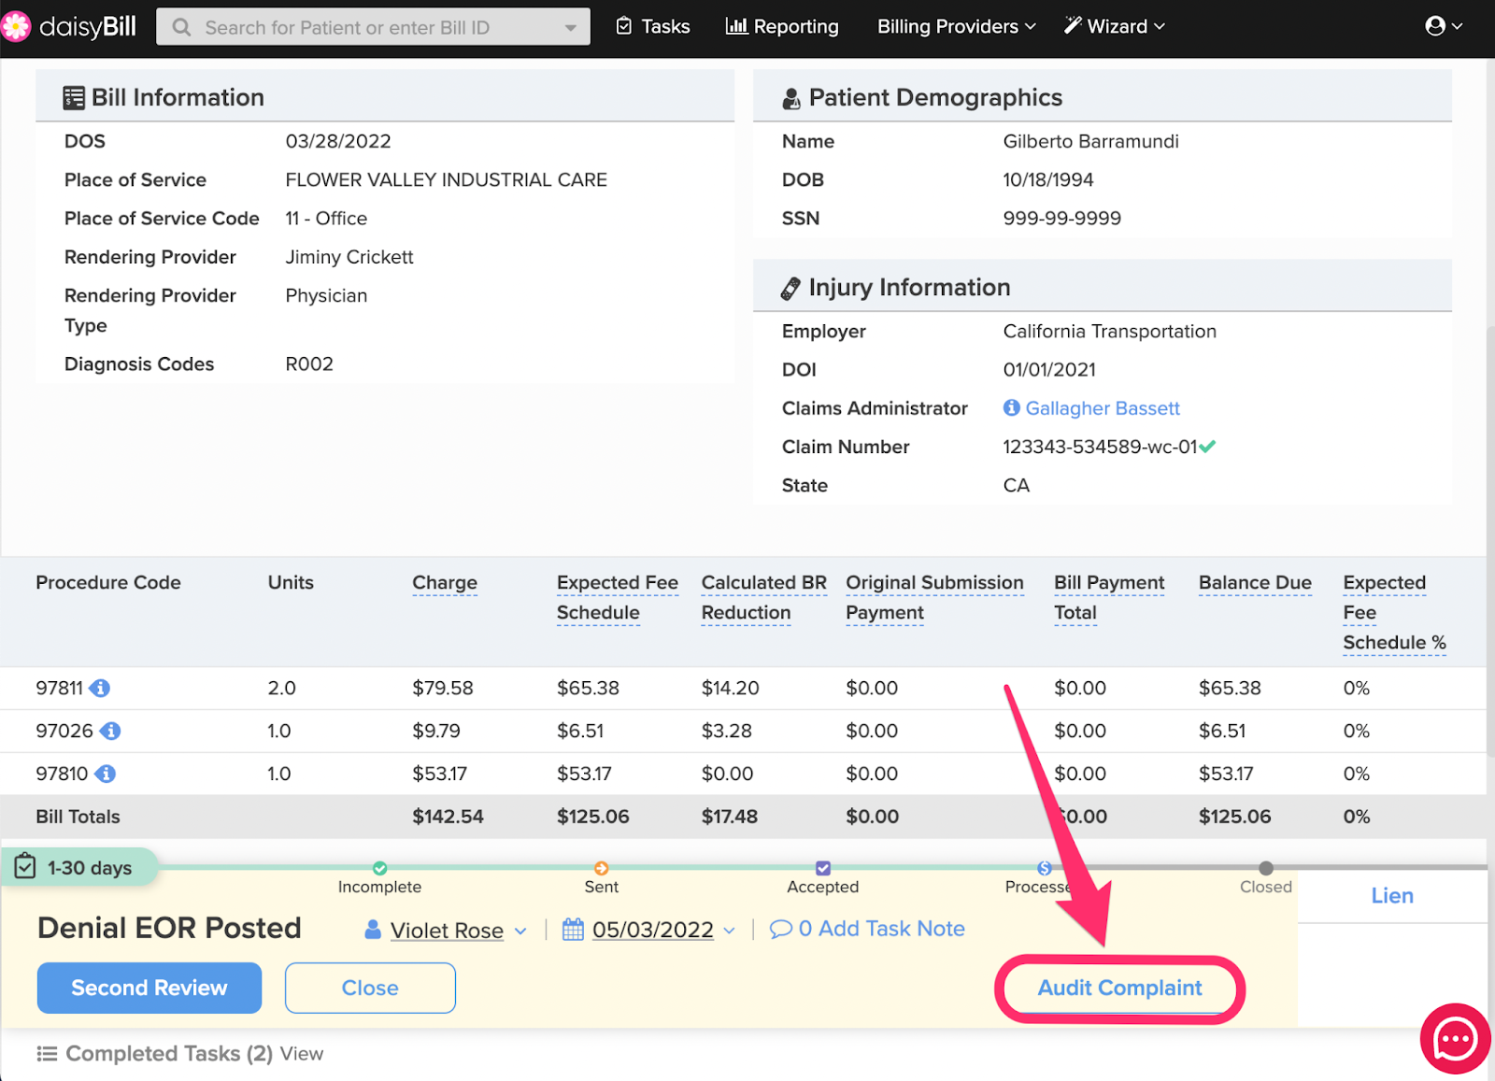Open info icon next to procedure 97811

click(100, 689)
